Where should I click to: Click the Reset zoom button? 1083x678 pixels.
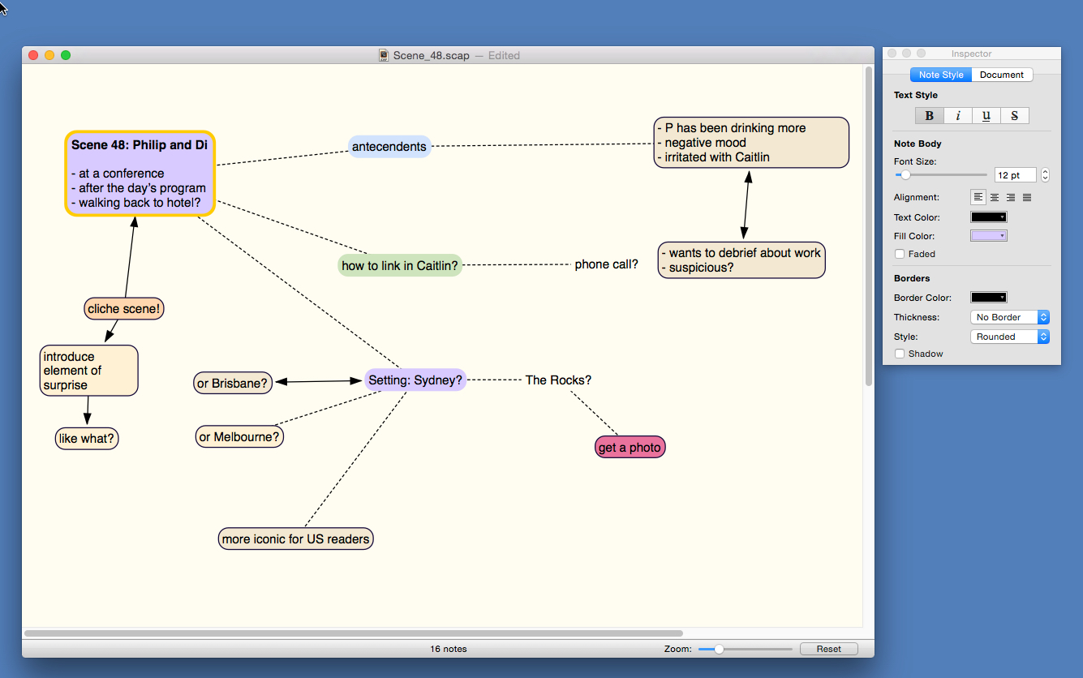coord(828,649)
